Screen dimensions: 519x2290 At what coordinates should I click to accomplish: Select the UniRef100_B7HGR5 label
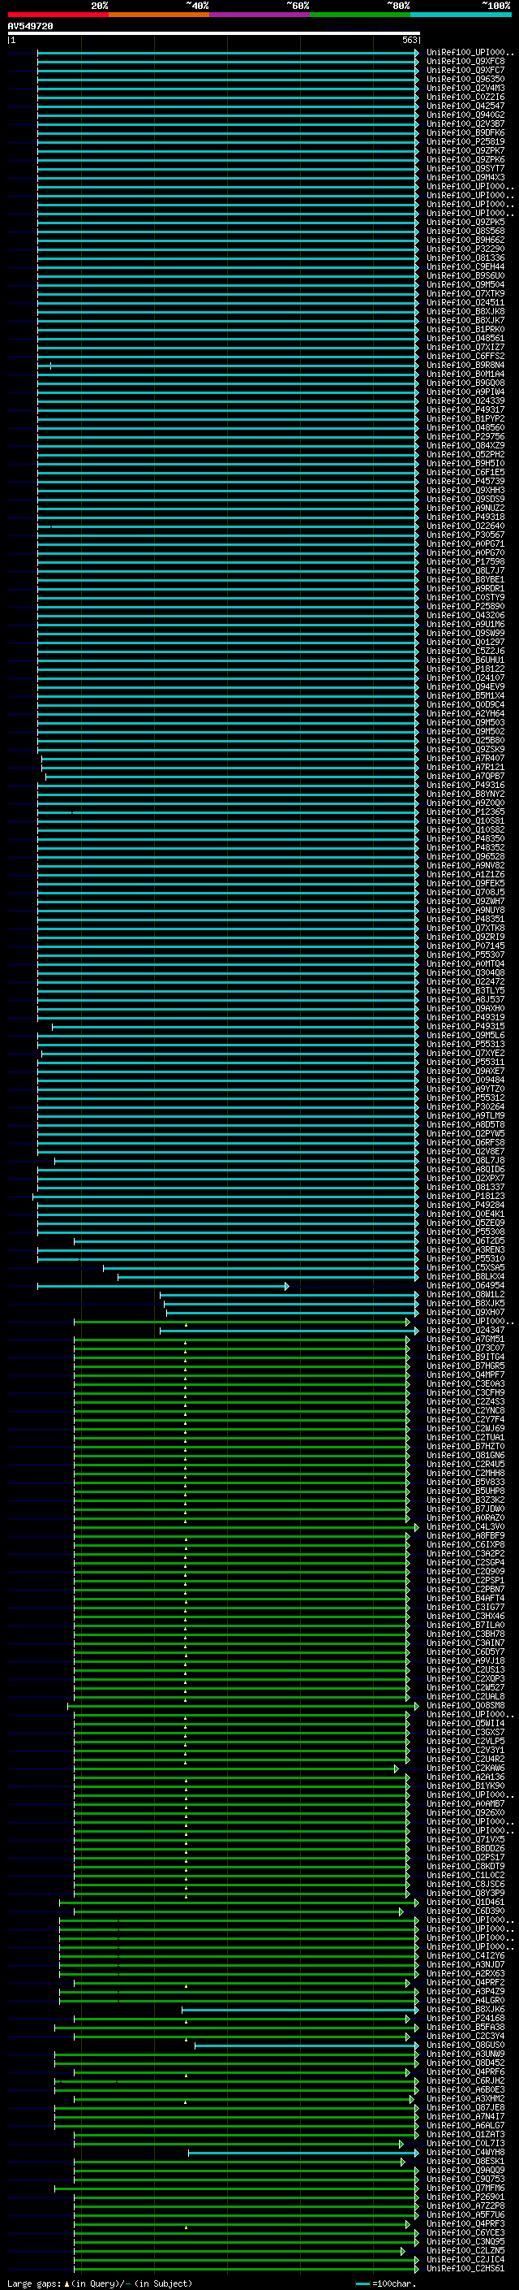tap(465, 1366)
